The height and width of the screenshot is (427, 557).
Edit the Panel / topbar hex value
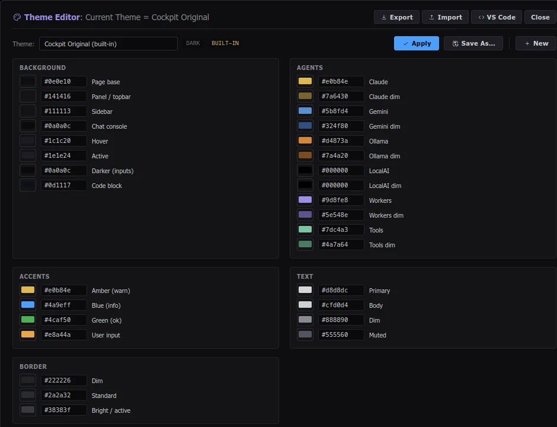[64, 96]
